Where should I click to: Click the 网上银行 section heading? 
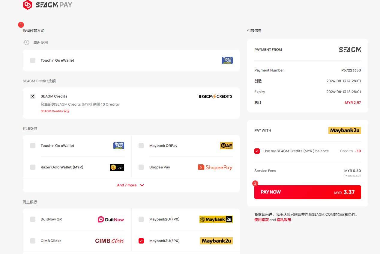point(30,202)
